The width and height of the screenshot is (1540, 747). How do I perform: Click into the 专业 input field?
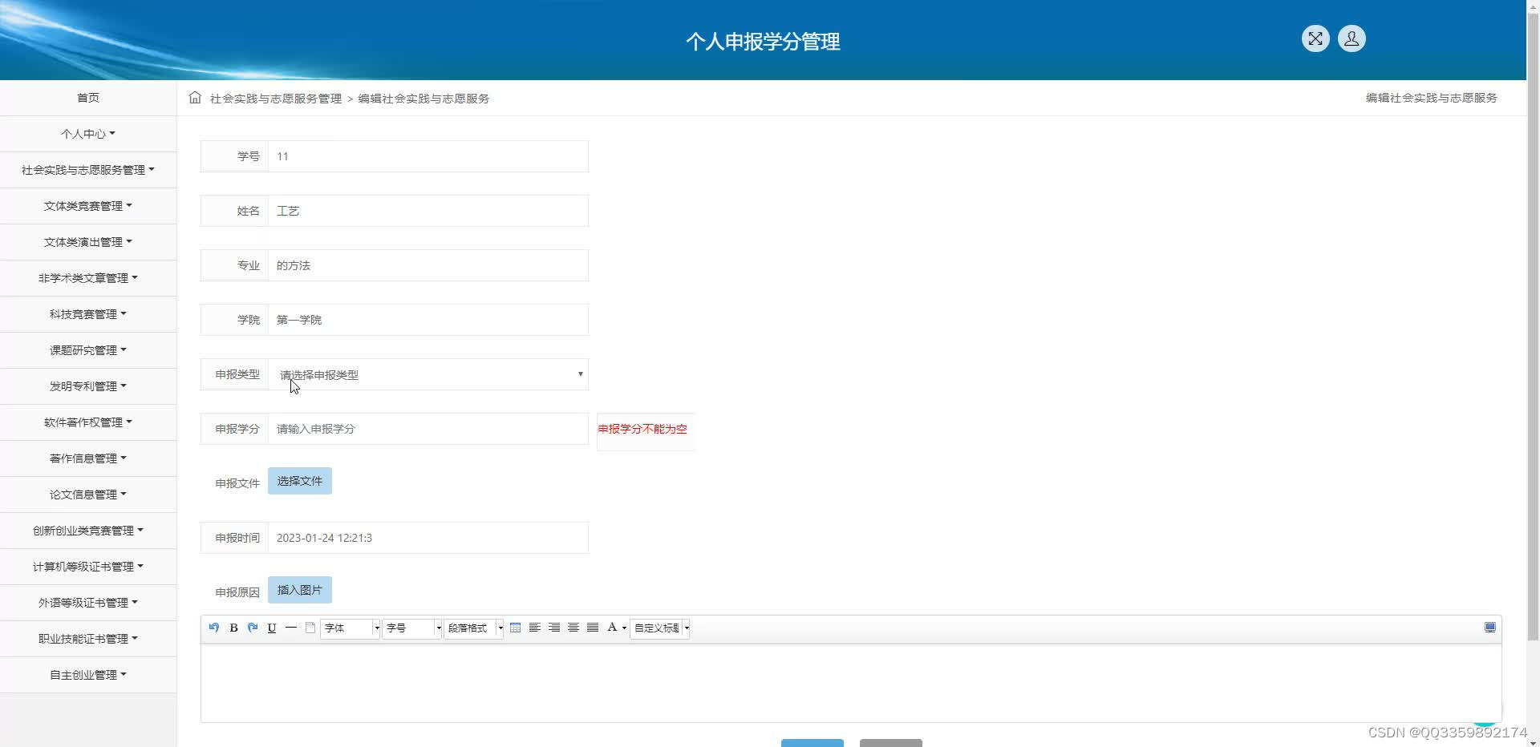pos(428,265)
